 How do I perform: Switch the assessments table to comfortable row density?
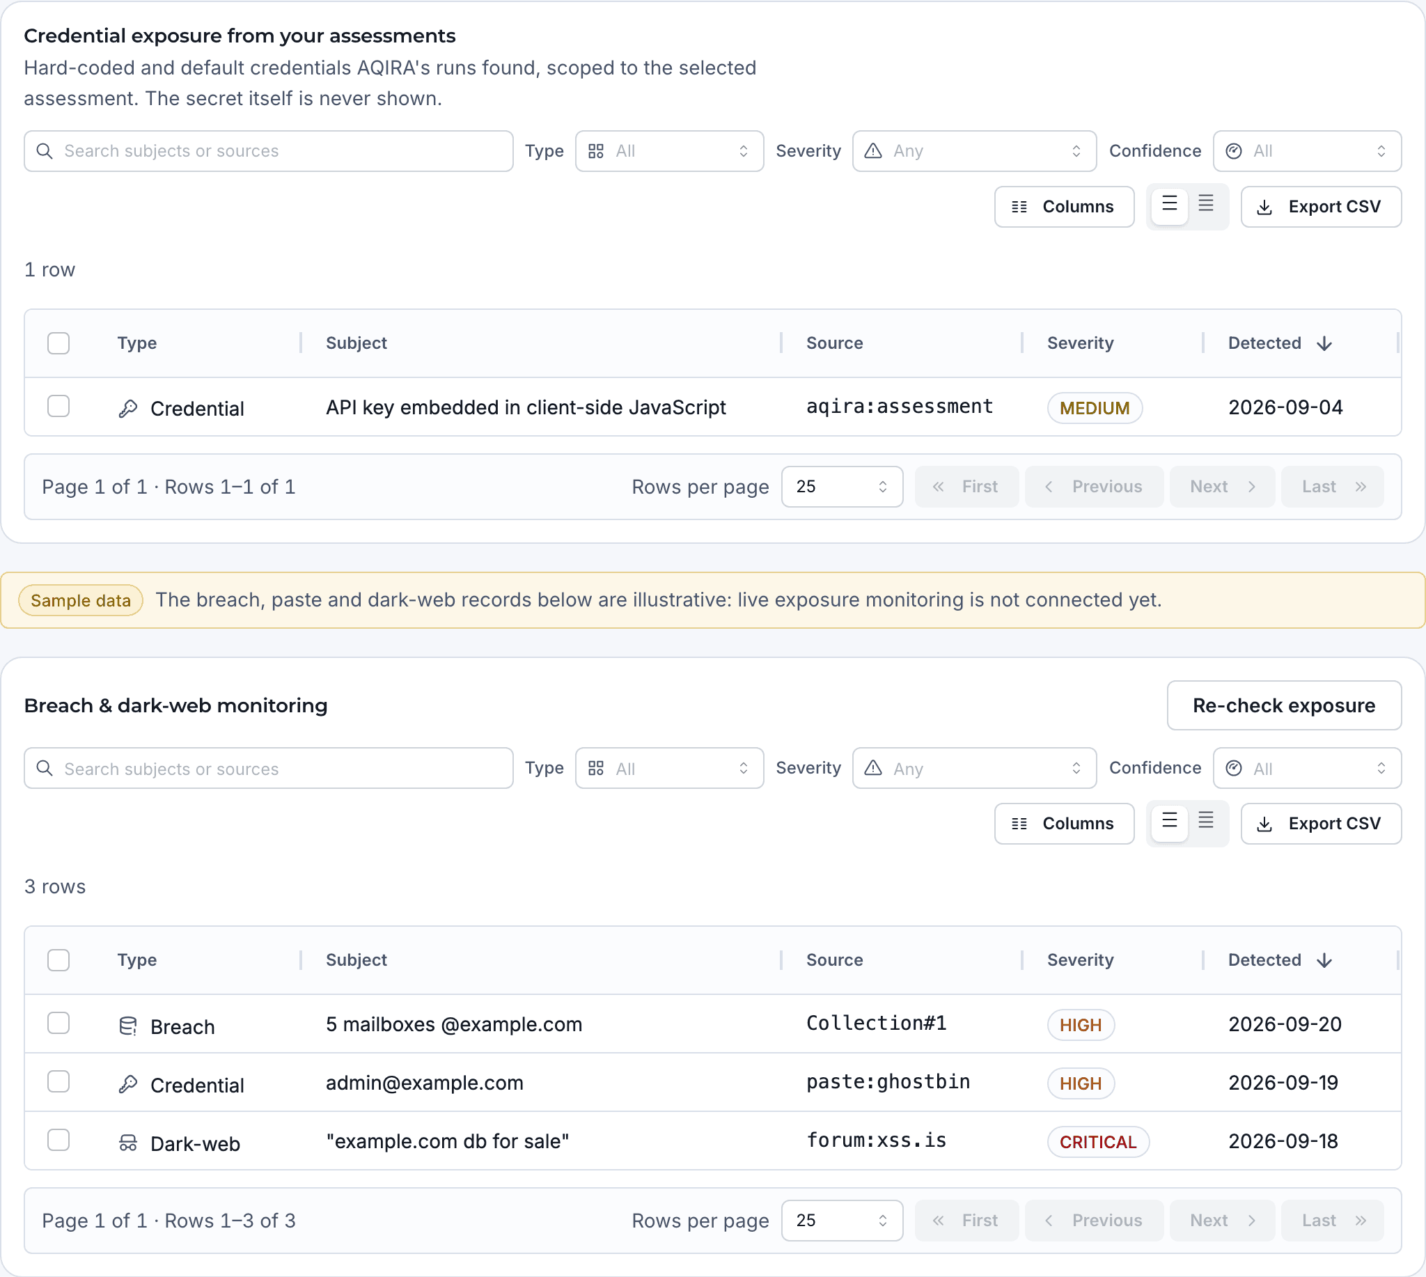click(x=1169, y=205)
